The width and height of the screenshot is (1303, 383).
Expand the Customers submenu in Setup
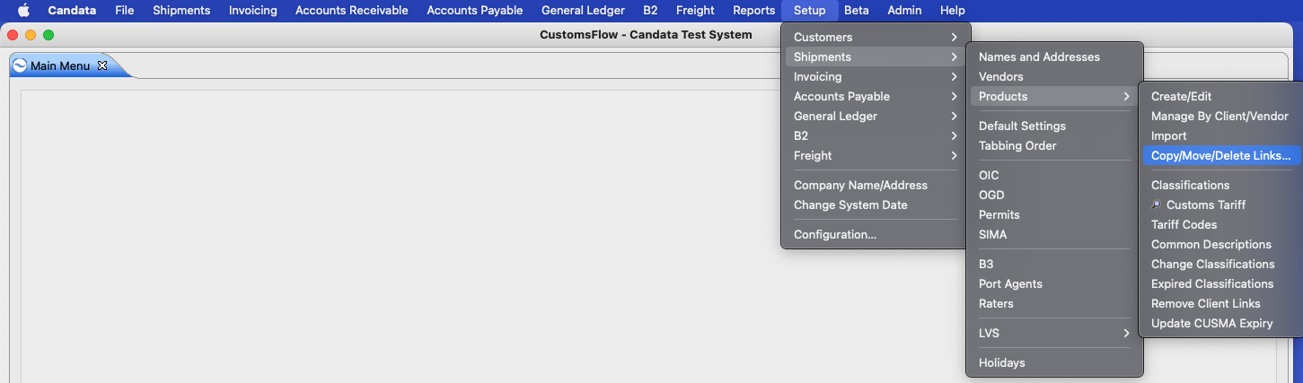coord(875,37)
